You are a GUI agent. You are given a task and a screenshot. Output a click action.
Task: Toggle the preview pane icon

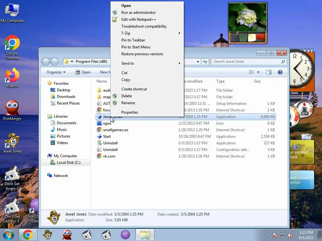(269, 72)
